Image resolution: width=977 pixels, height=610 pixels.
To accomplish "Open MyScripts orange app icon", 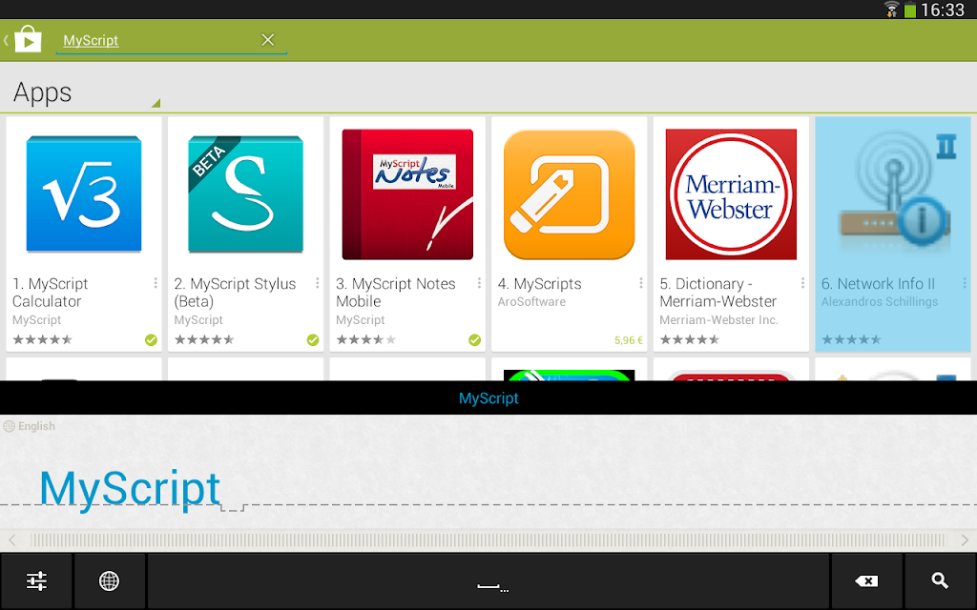I will [569, 193].
